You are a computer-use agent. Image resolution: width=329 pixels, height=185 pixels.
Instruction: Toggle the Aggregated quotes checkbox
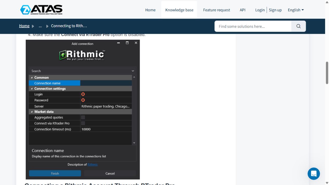(83, 117)
